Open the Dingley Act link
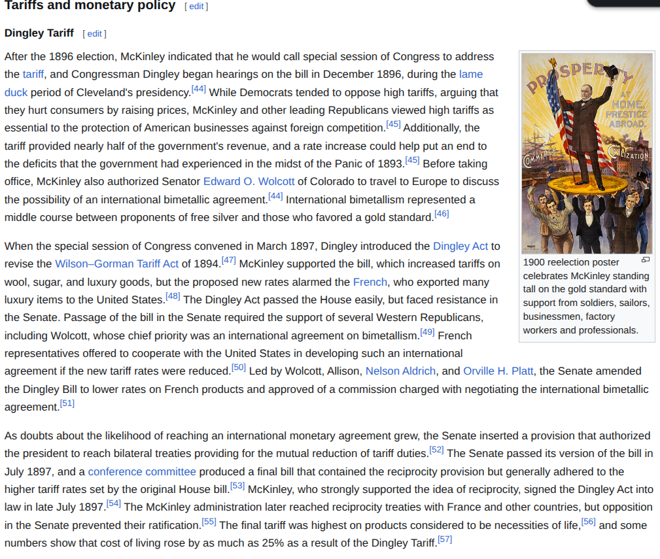 point(460,246)
